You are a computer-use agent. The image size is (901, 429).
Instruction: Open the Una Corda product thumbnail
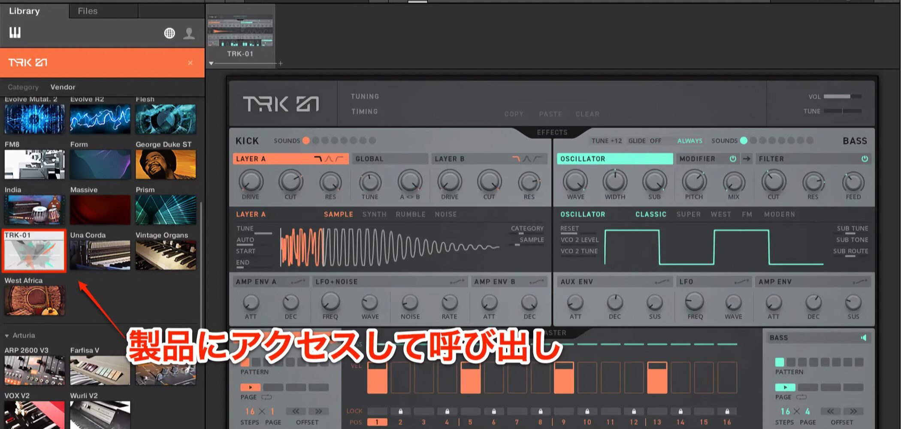(x=100, y=255)
